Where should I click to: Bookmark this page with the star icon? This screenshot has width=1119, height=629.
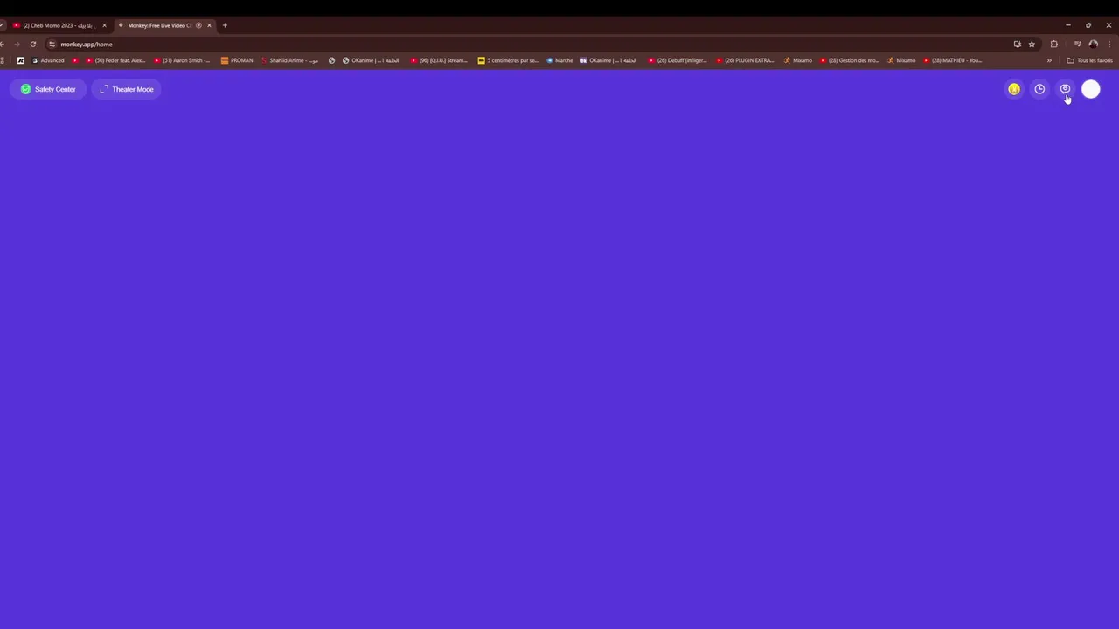(1032, 44)
